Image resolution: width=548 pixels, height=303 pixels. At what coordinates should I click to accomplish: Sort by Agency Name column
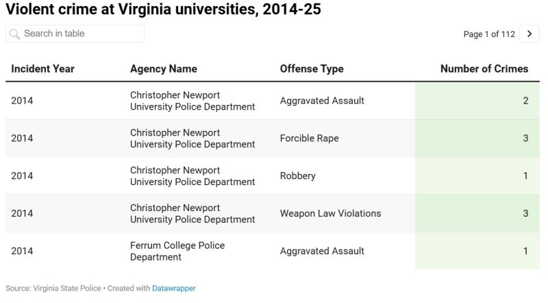(163, 69)
